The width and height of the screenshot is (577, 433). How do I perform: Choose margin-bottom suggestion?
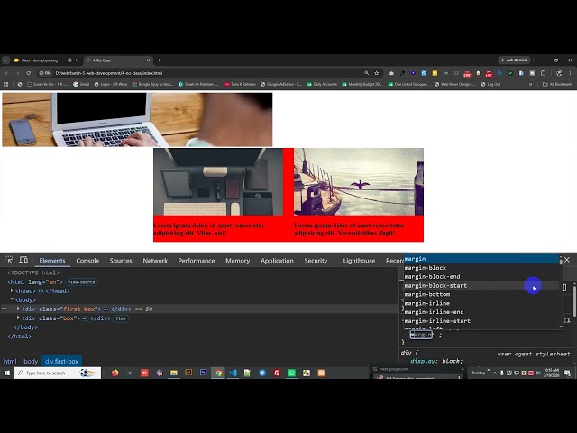pyautogui.click(x=481, y=294)
